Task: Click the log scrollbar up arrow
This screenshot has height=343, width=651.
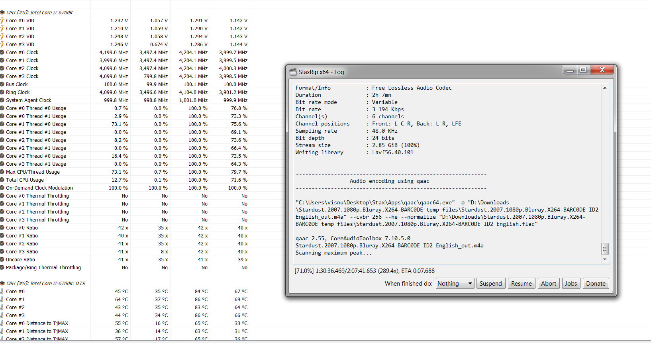Action: [605, 88]
